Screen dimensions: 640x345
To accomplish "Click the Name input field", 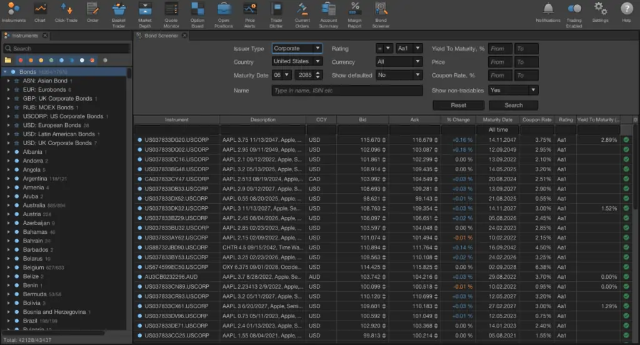I will (x=347, y=91).
